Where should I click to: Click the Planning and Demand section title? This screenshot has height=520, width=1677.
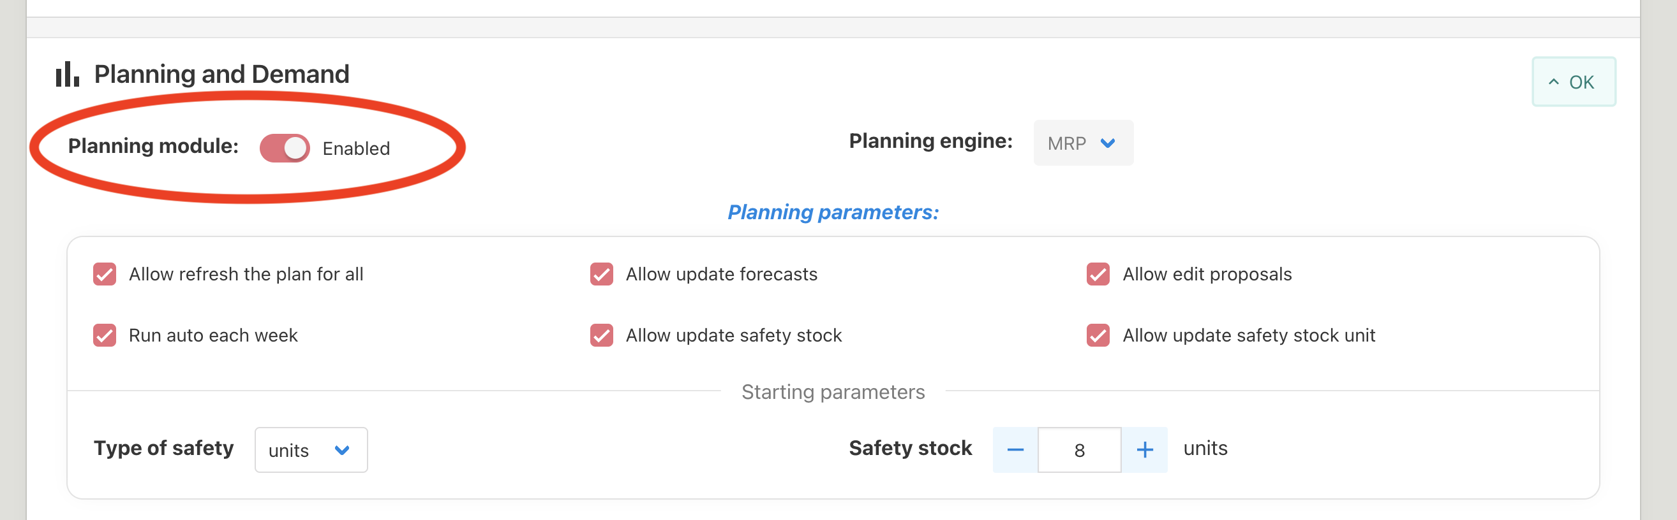(x=221, y=75)
